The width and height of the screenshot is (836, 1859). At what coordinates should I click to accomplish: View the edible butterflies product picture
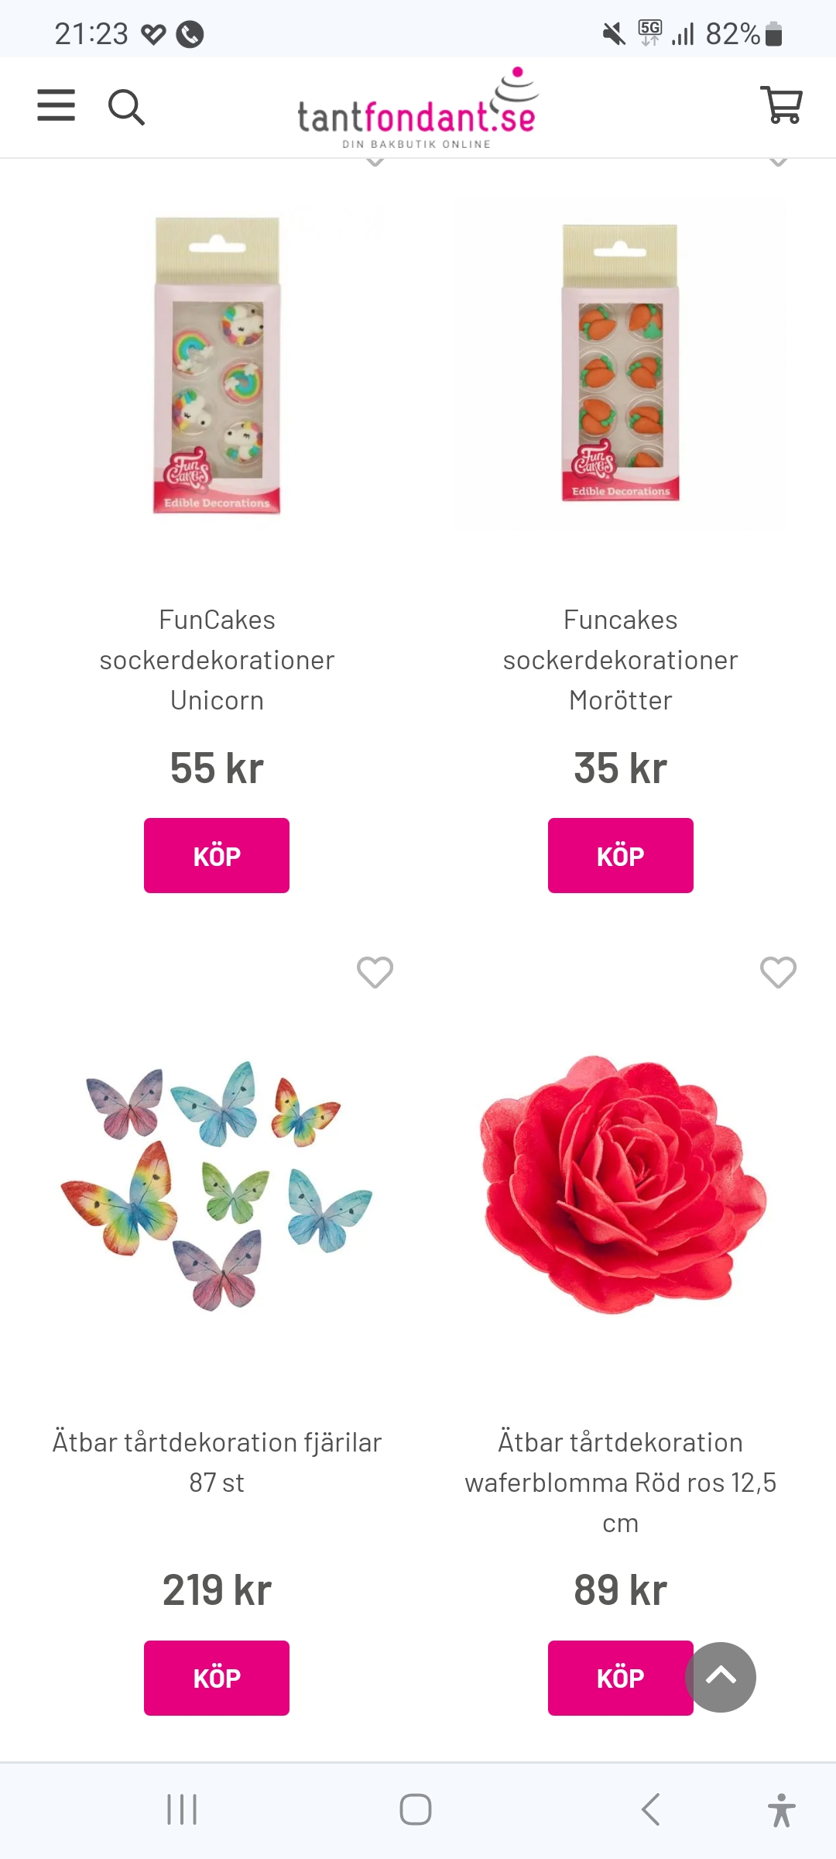217,1185
